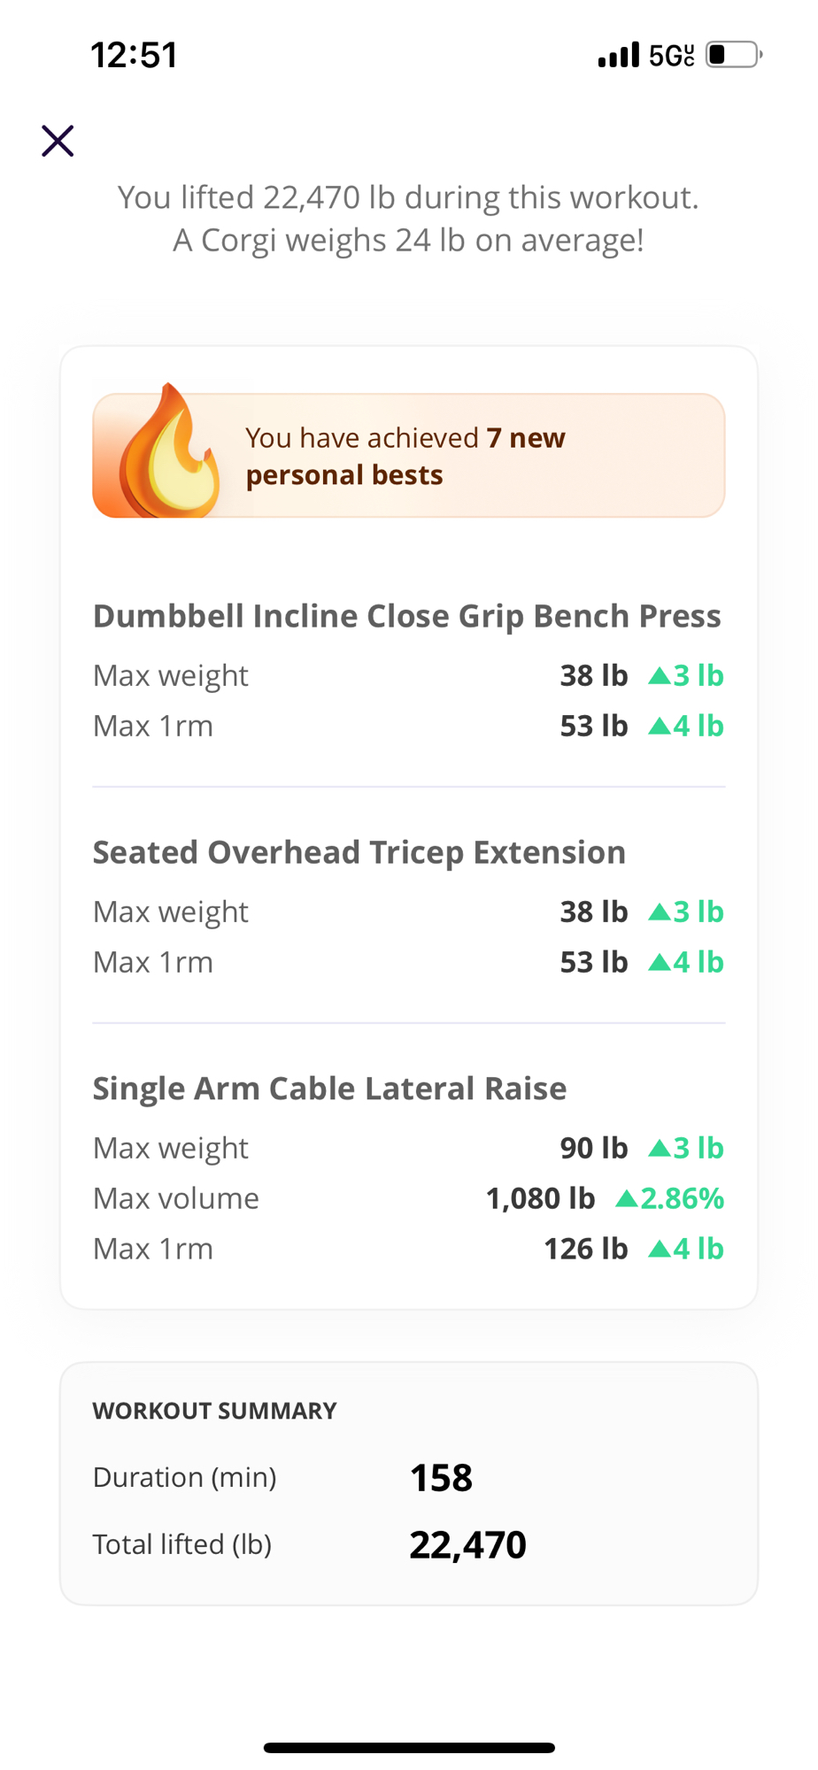Tap the battery status icon

733,55
